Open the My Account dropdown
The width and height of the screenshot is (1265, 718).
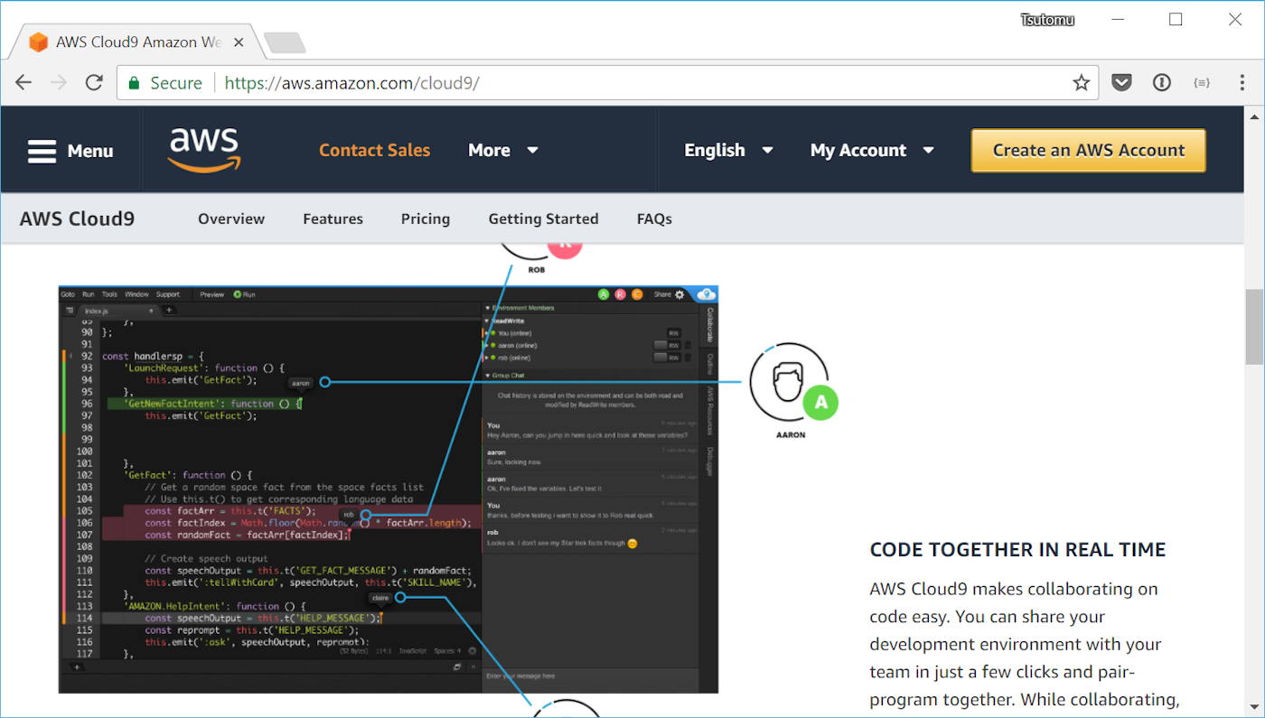coord(872,150)
